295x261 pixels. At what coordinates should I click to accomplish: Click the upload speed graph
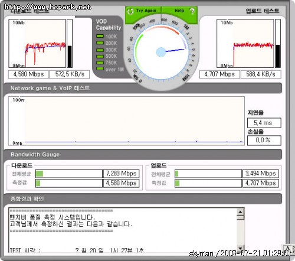click(245, 43)
